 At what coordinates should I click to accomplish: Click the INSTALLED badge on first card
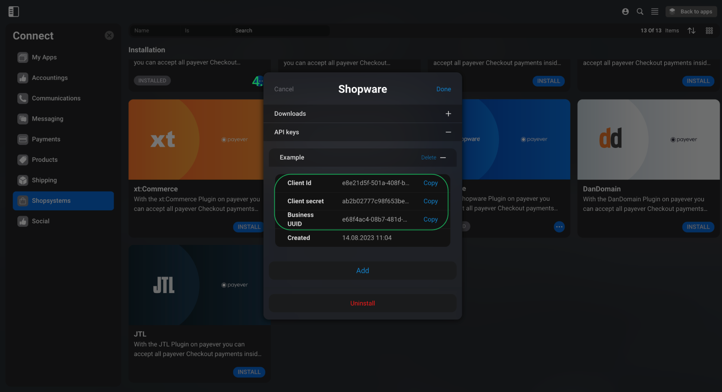click(152, 81)
